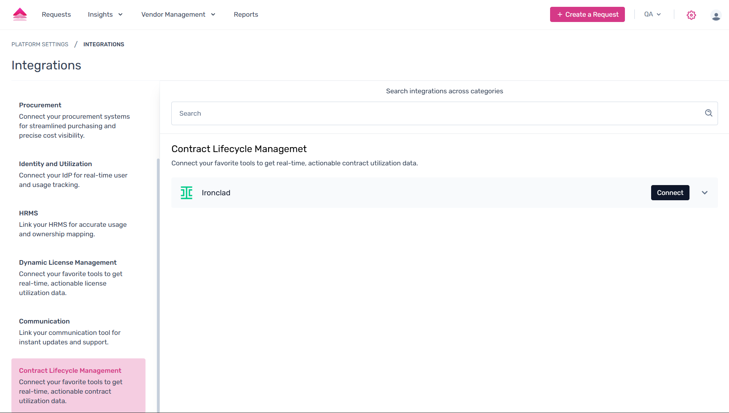The height and width of the screenshot is (413, 729).
Task: Click the Ironclad logo icon
Action: pos(187,193)
